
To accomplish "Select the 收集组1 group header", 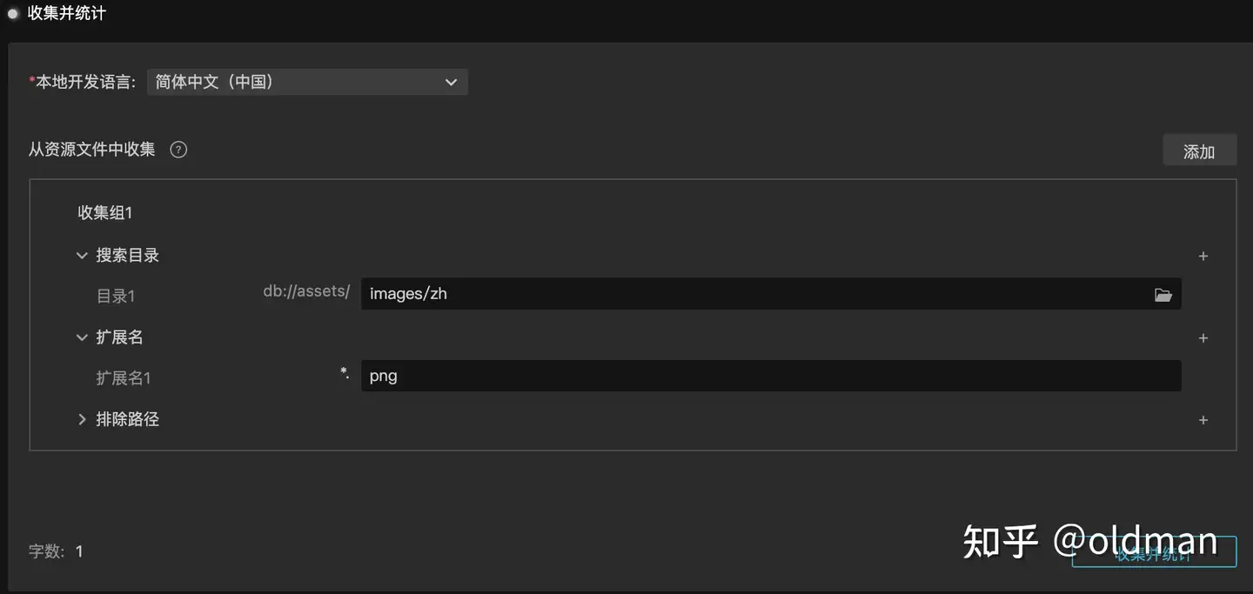I will coord(105,213).
